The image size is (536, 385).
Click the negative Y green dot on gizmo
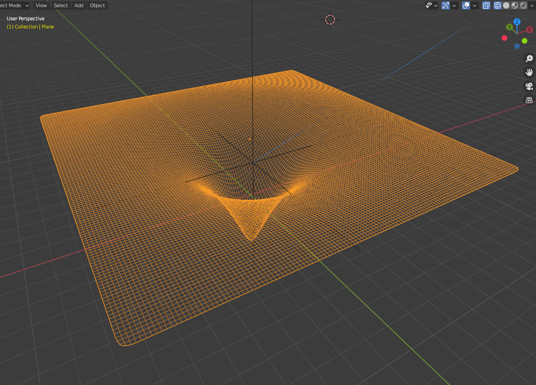[524, 41]
